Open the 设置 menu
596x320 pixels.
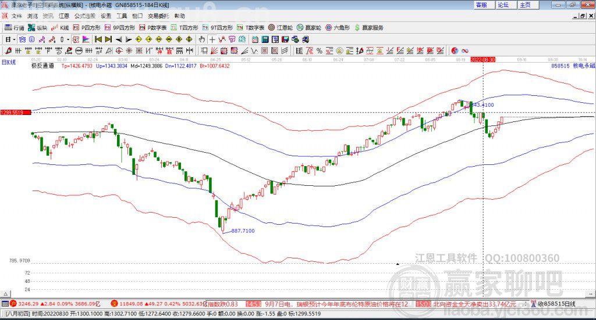[106, 16]
